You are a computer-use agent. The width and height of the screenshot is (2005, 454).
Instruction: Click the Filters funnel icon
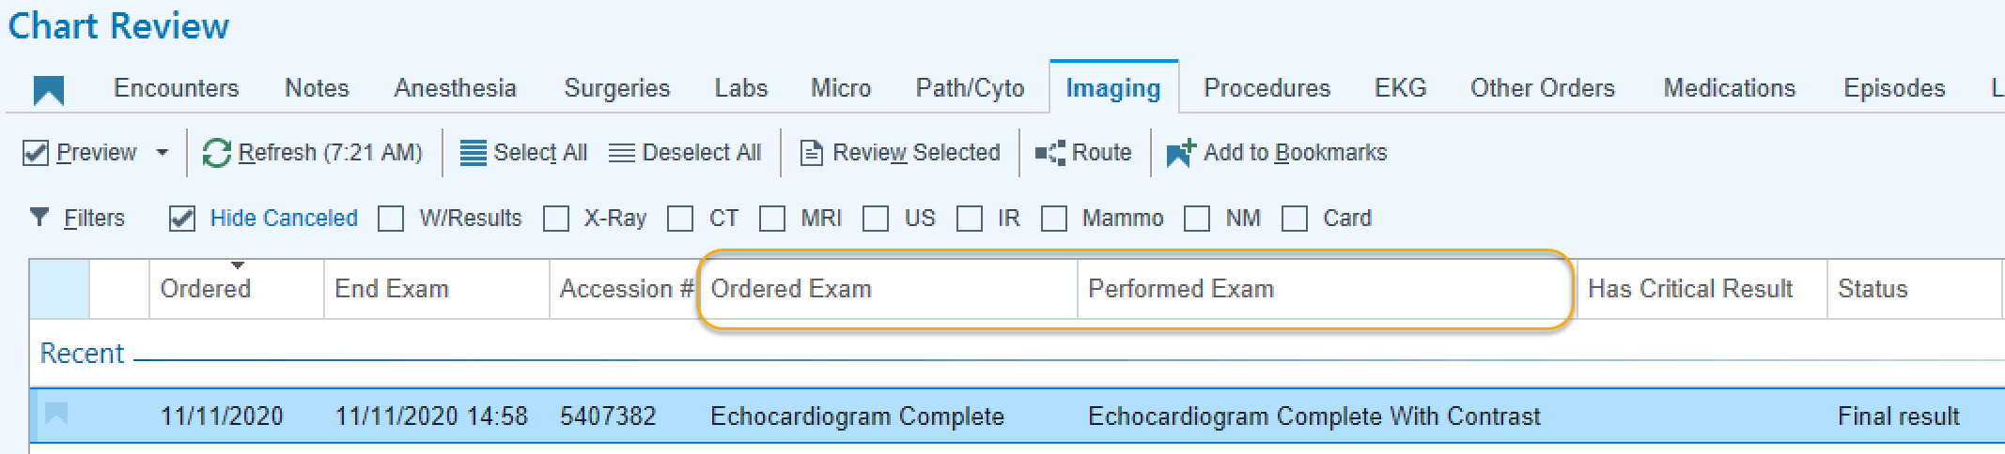(x=39, y=218)
